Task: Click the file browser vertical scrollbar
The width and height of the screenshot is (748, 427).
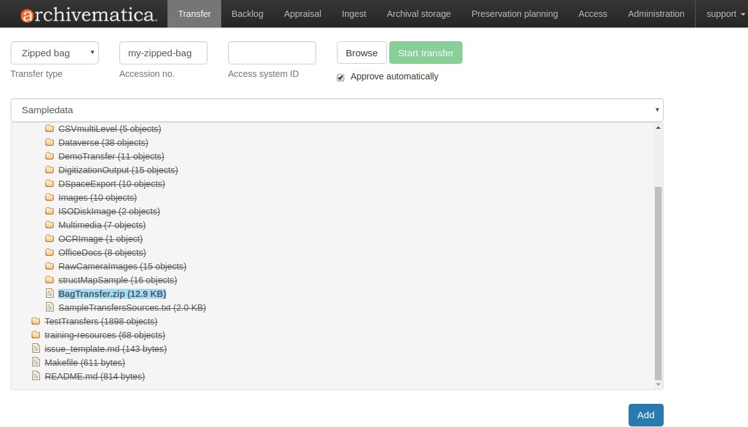Action: point(657,281)
